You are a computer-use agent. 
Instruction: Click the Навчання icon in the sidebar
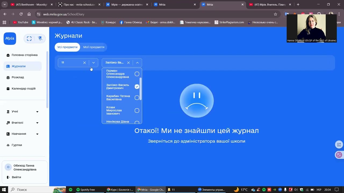click(8, 134)
